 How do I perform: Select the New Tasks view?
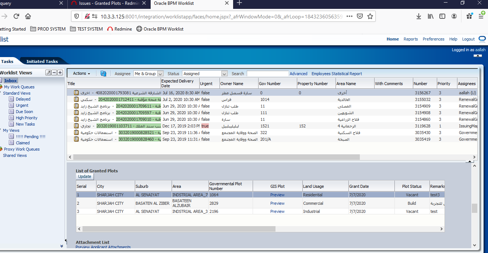point(25,124)
